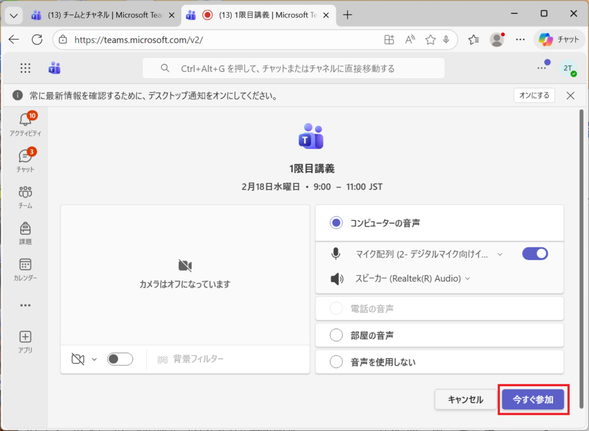Turn on the camera toggle switch
This screenshot has width=589, height=431.
point(120,359)
